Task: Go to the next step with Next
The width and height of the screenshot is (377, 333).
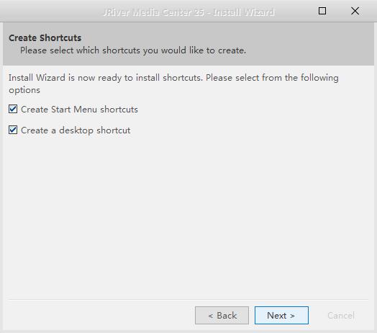Action: 281,316
